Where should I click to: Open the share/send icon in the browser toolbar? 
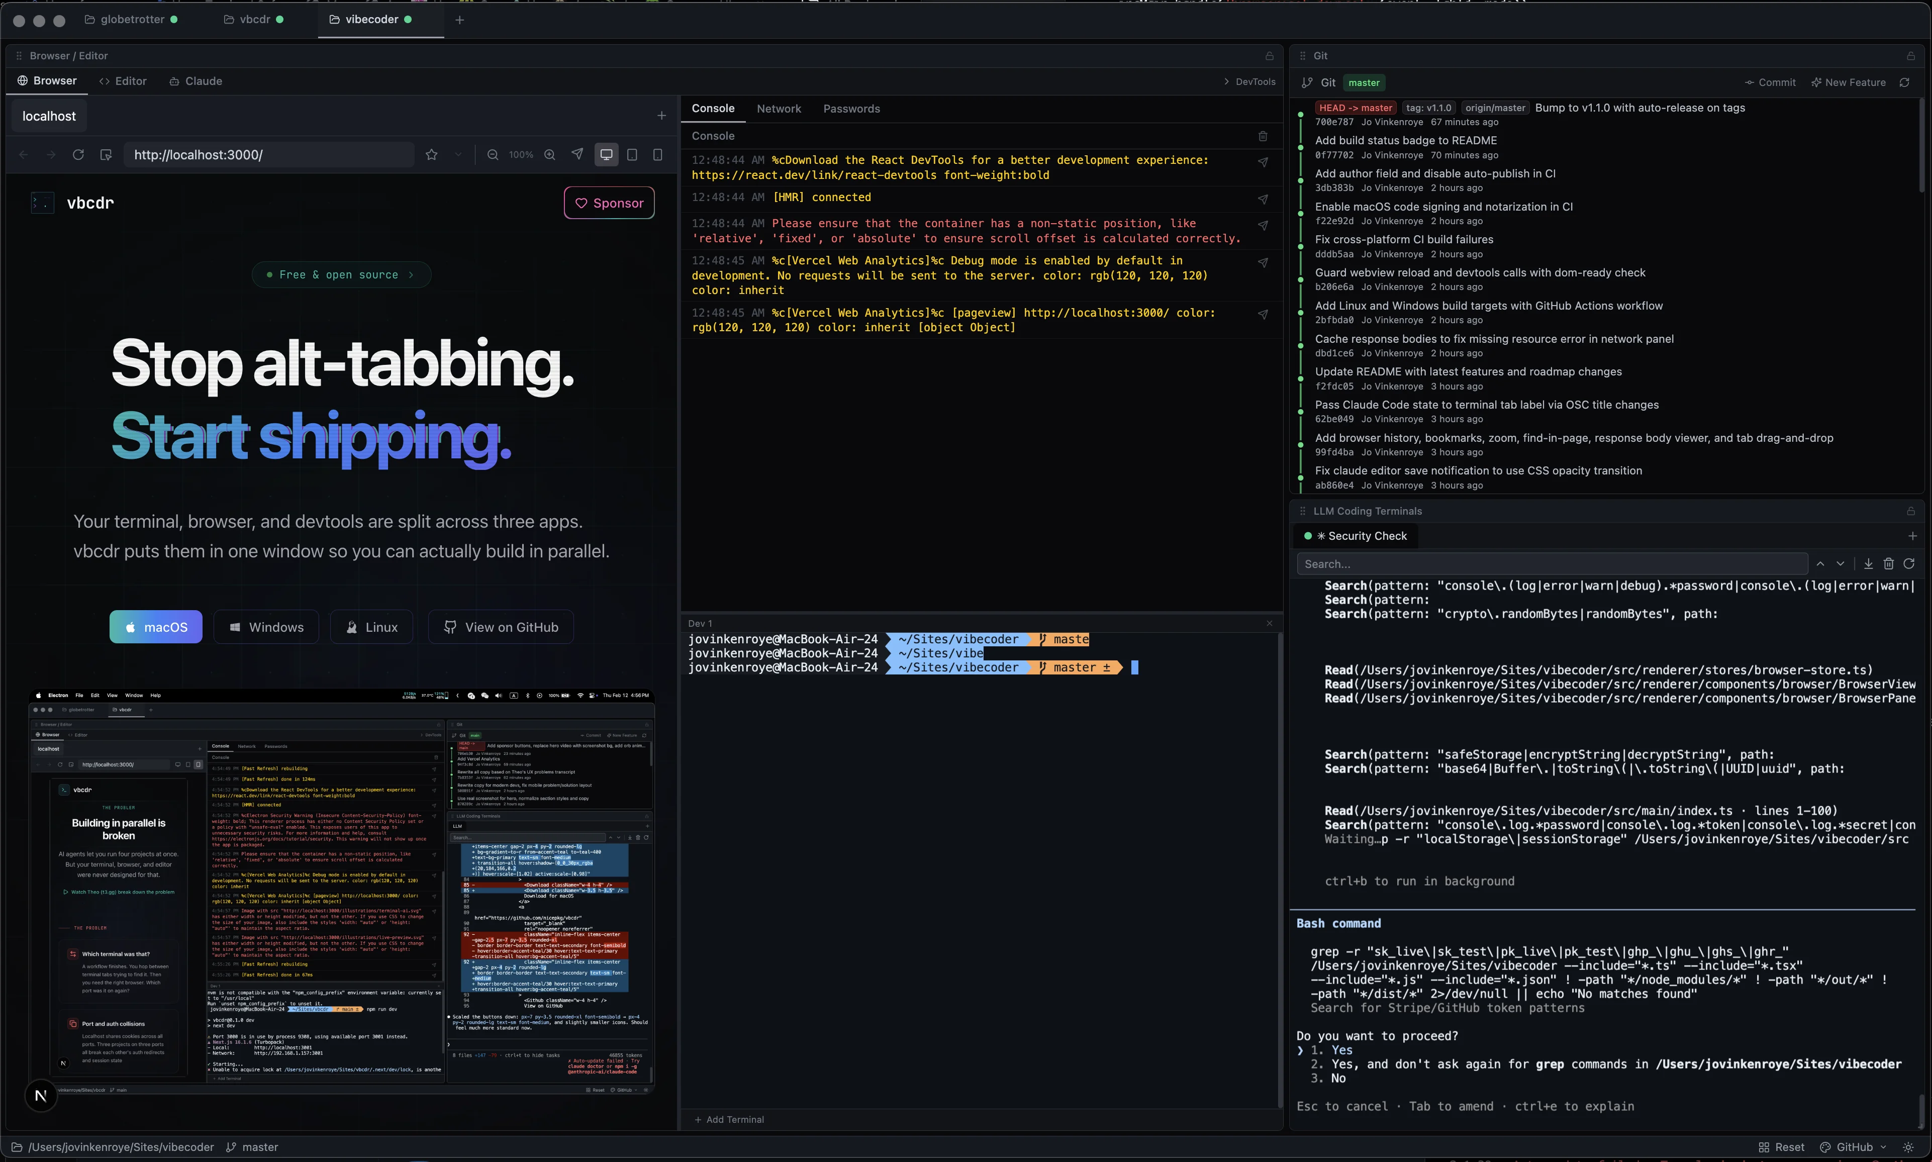pyautogui.click(x=577, y=154)
